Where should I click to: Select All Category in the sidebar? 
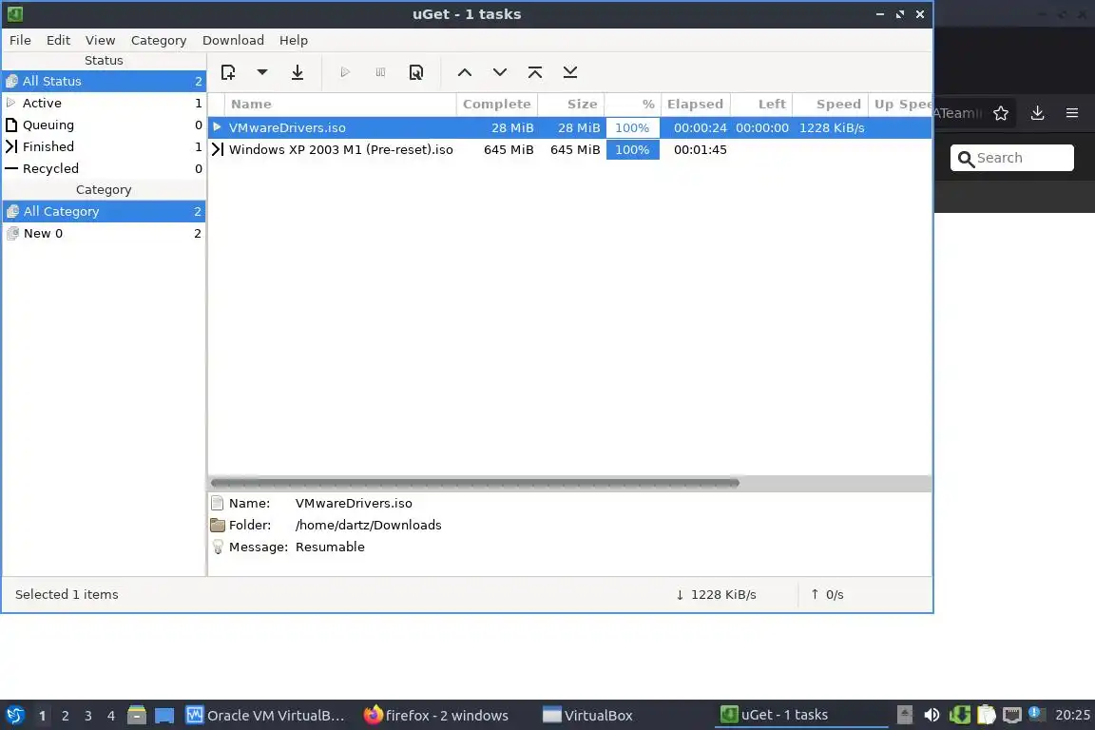[104, 211]
